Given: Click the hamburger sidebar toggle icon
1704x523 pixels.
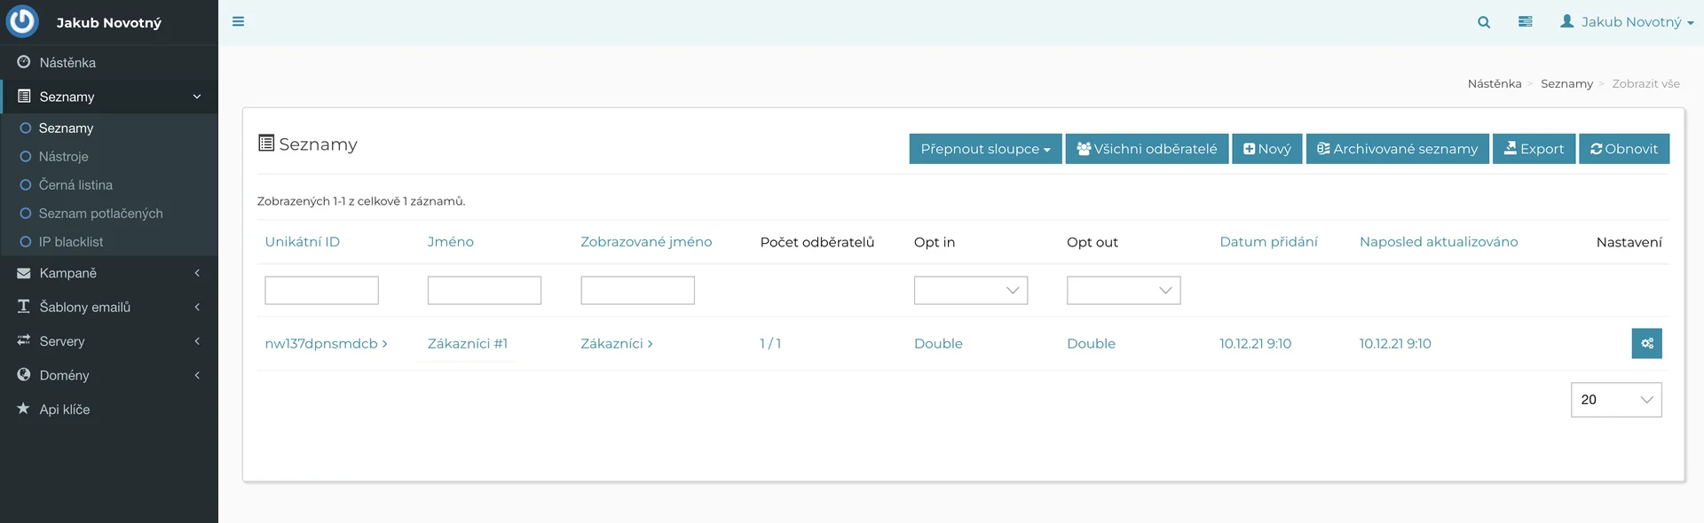Looking at the screenshot, I should coord(238,21).
